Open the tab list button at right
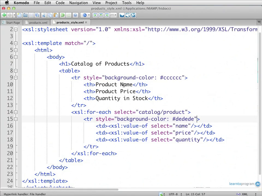 (x=259, y=22)
